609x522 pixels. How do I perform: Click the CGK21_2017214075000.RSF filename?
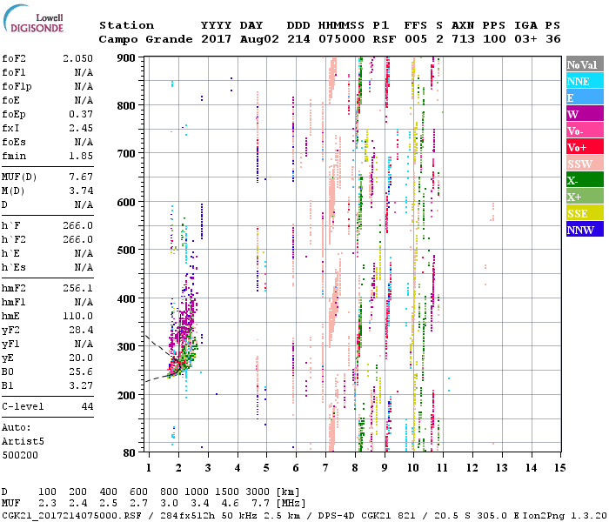pos(71,516)
